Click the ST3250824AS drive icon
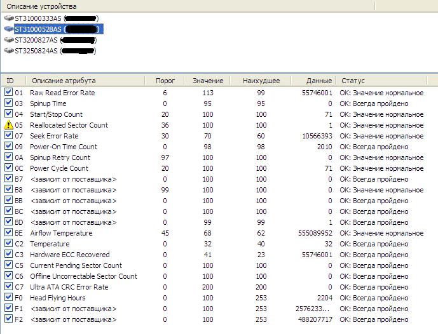The width and height of the screenshot is (438, 334). 9,51
